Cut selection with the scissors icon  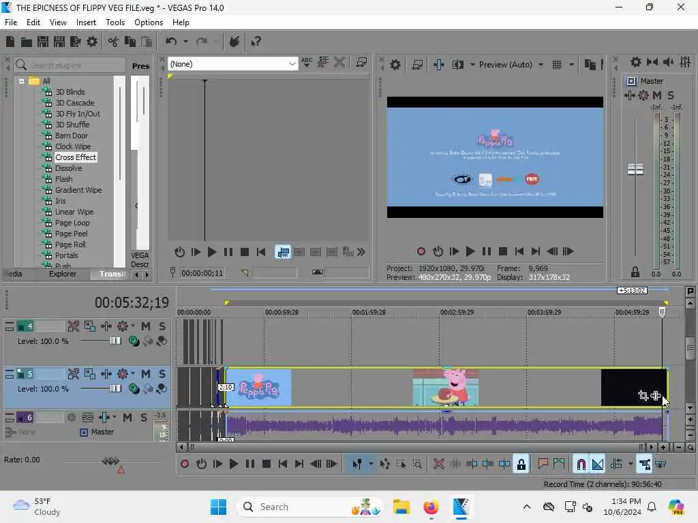click(x=114, y=42)
